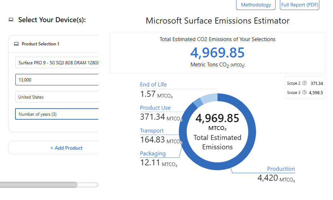This screenshot has height=200, width=333.
Task: Click the laptop icon in Product Selection 1
Action: coord(16,44)
